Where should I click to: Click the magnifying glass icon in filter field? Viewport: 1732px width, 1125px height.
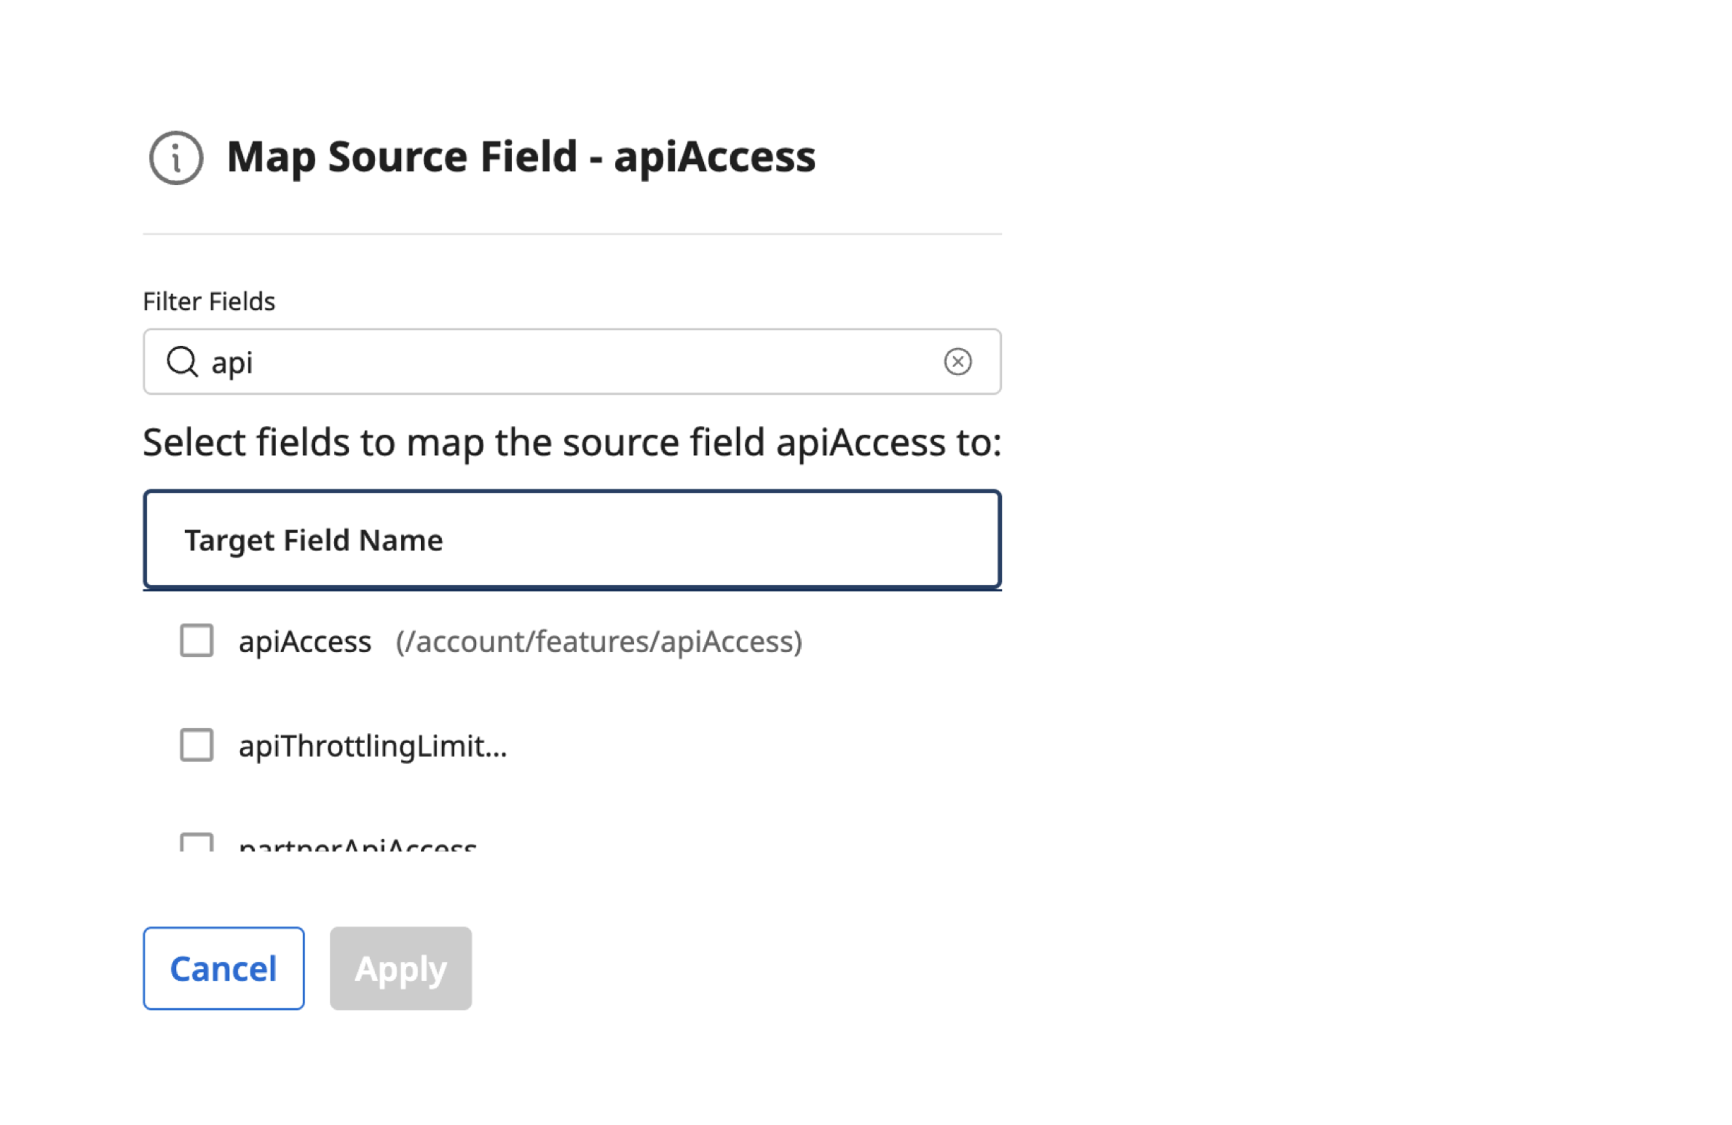point(183,361)
